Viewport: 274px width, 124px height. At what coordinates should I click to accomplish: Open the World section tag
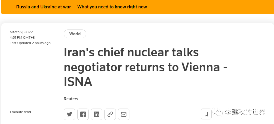click(75, 34)
